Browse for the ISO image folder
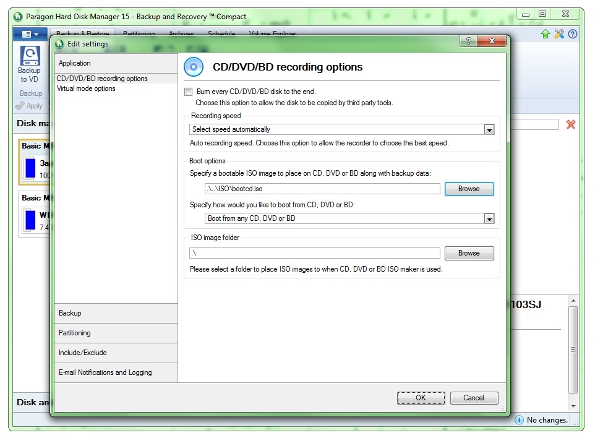Viewport: 595px width, 443px height. click(x=469, y=253)
